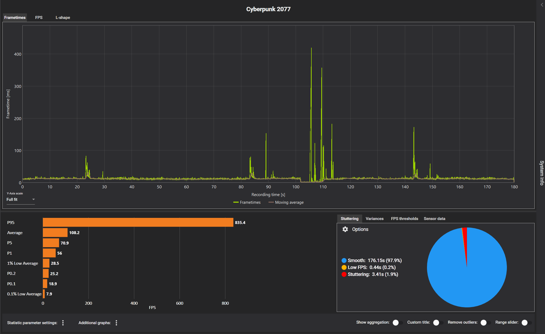Toggle Moving average series in legend
Image resolution: width=545 pixels, height=334 pixels.
tap(286, 202)
